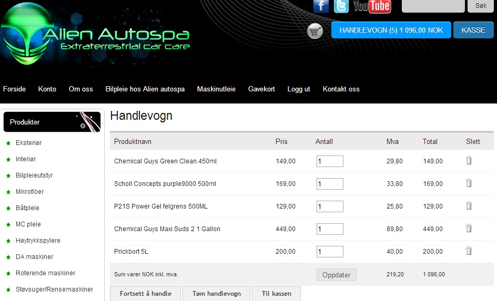
Task: Go to KASSE checkout button
Action: coord(473,30)
